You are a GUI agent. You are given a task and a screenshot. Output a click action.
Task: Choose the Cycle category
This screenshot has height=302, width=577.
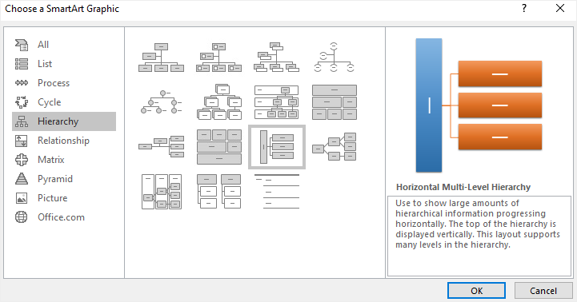click(x=64, y=102)
